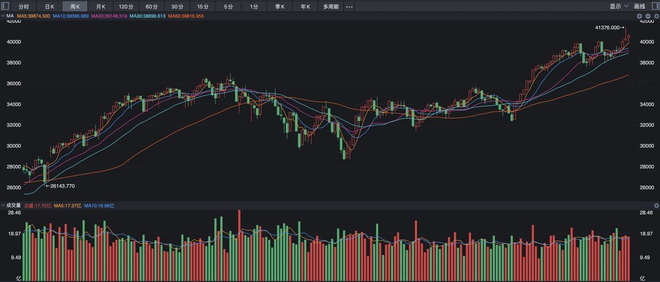Switch to 日K daily chart tab
The height and width of the screenshot is (282, 660).
[x=49, y=7]
